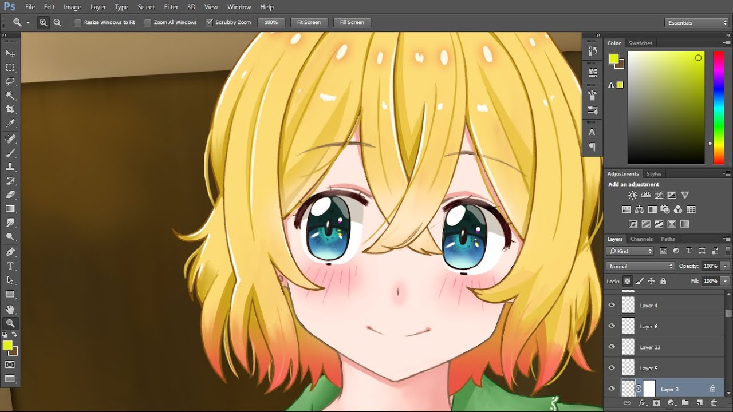The width and height of the screenshot is (733, 412).
Task: Select the Lasso tool
Action: [x=10, y=81]
